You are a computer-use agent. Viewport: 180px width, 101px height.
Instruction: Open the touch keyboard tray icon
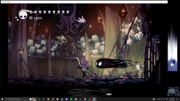click(x=154, y=99)
